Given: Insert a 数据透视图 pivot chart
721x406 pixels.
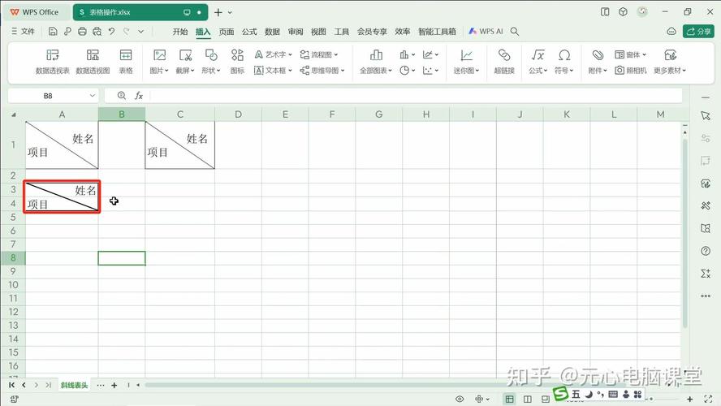Looking at the screenshot, I should (x=93, y=62).
